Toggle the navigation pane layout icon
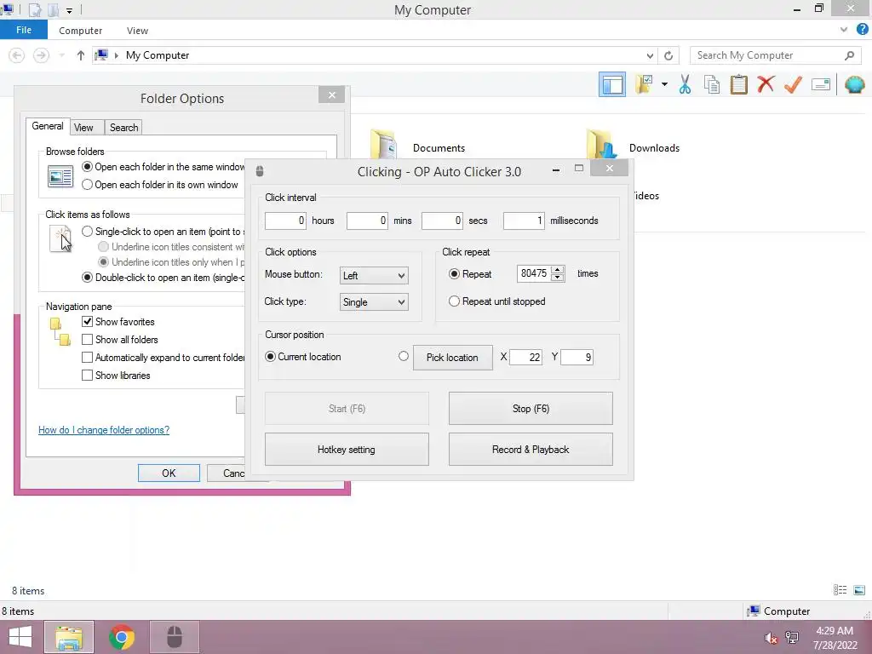The width and height of the screenshot is (872, 654). pyautogui.click(x=611, y=84)
